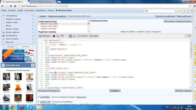Select Первый контейнер template
This screenshot has width=196, height=110.
(48, 29)
